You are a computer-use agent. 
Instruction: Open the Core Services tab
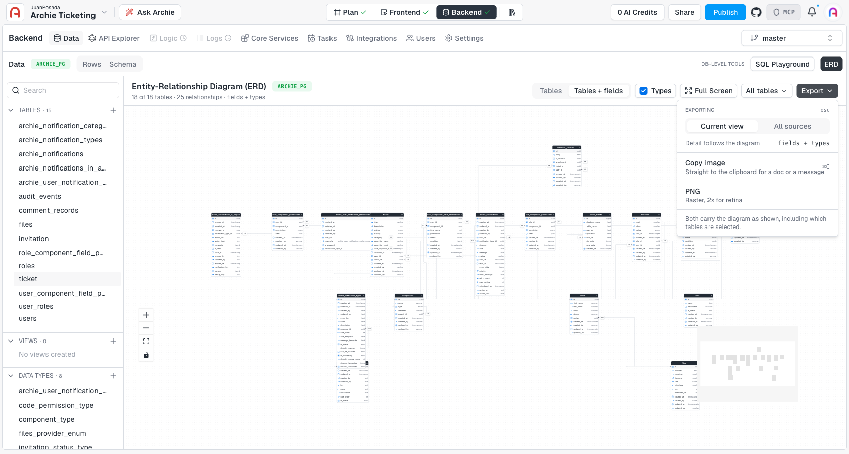(269, 38)
